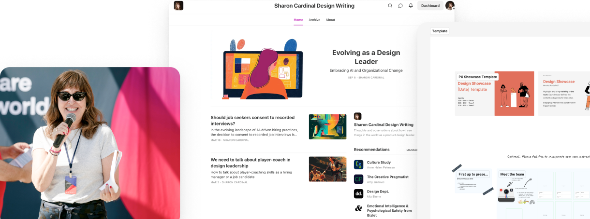Image resolution: width=590 pixels, height=219 pixels.
Task: Open the user profile avatar beside Dashboard
Action: tap(450, 6)
